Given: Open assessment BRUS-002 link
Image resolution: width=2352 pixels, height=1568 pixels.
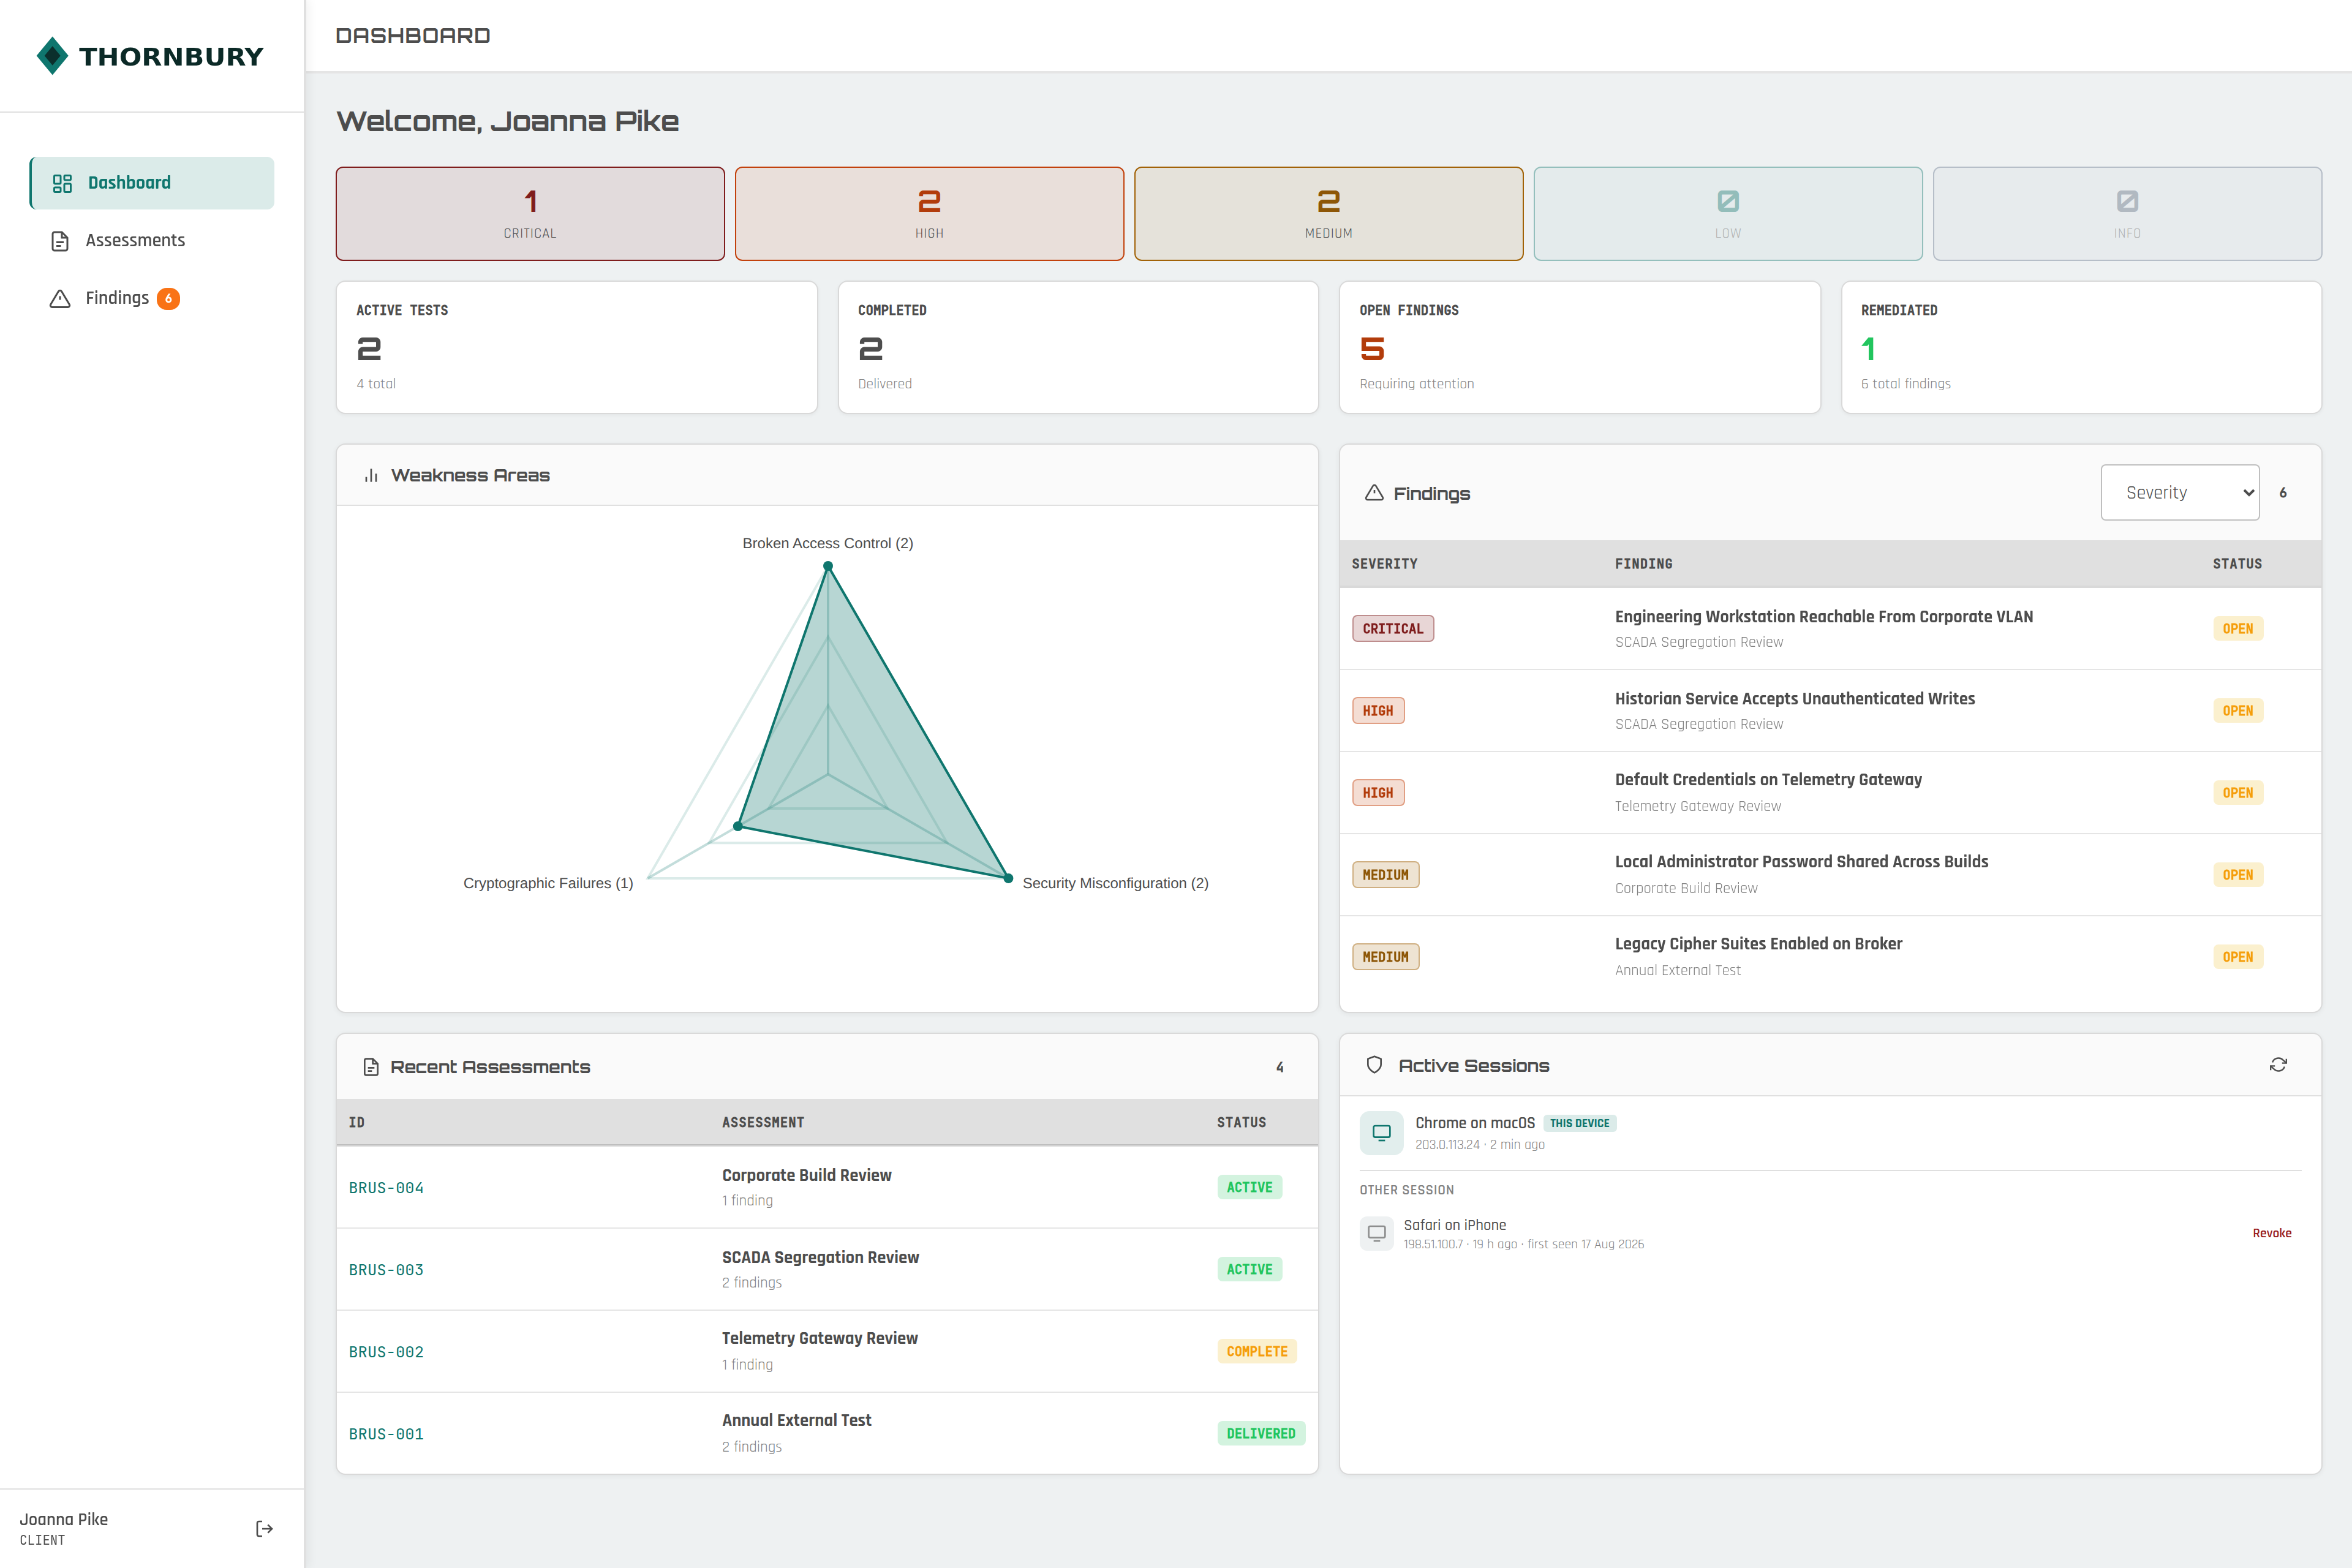Looking at the screenshot, I should point(386,1352).
